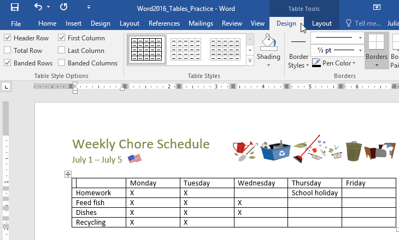This screenshot has height=240, width=399.
Task: Click the Tell me search box
Action: click(x=363, y=23)
